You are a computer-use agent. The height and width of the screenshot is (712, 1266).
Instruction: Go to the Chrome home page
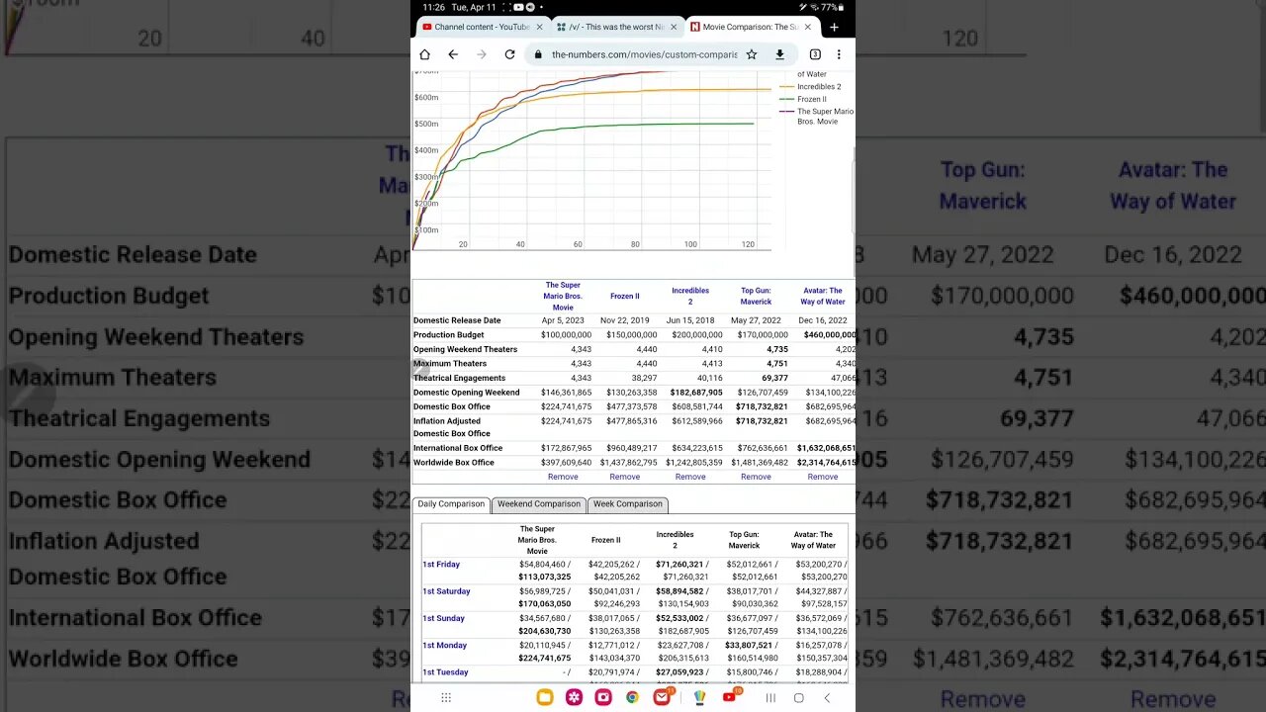point(424,54)
